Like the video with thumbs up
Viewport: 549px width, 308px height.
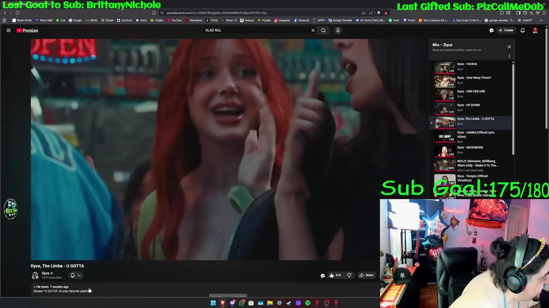point(335,275)
